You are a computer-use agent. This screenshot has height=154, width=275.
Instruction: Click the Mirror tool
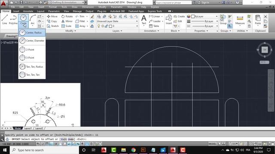click(x=67, y=21)
